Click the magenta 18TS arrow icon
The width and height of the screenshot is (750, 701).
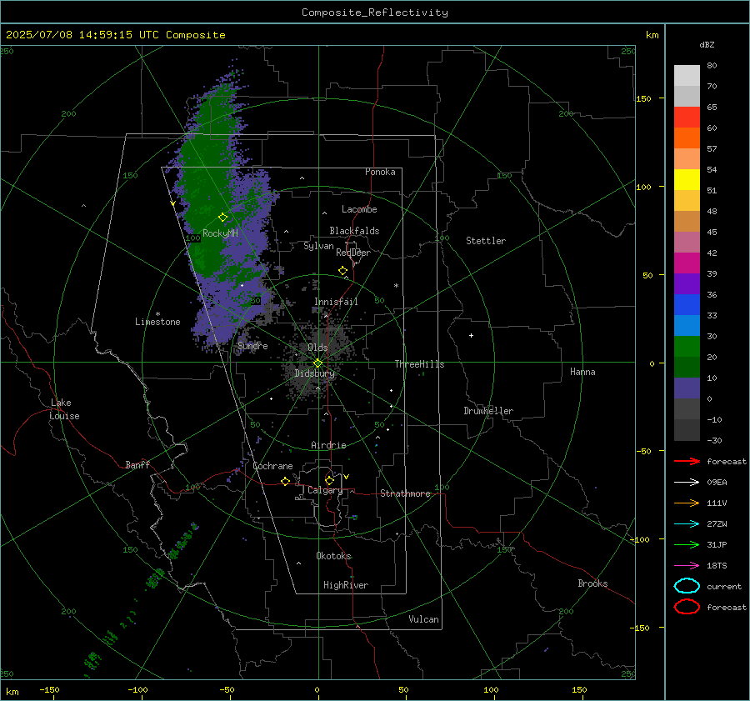coord(687,566)
